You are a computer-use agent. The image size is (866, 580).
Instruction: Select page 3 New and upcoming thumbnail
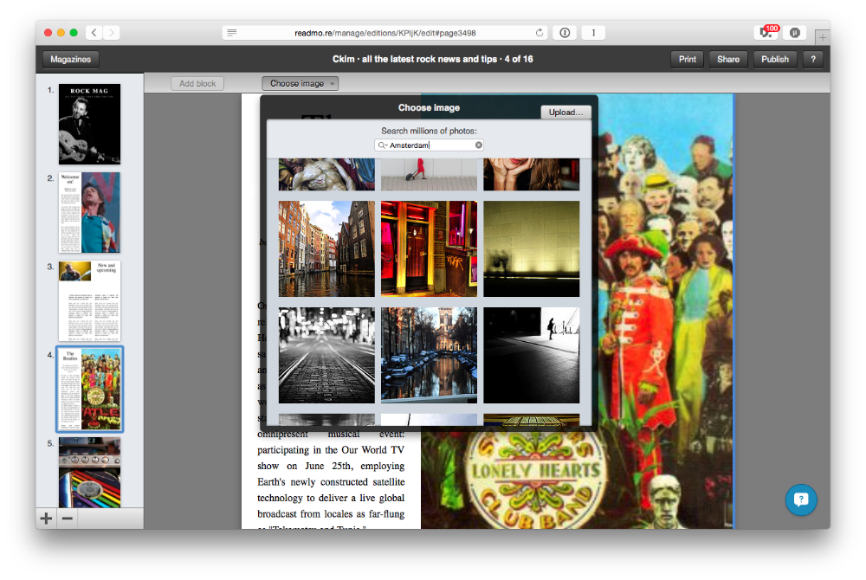click(89, 300)
